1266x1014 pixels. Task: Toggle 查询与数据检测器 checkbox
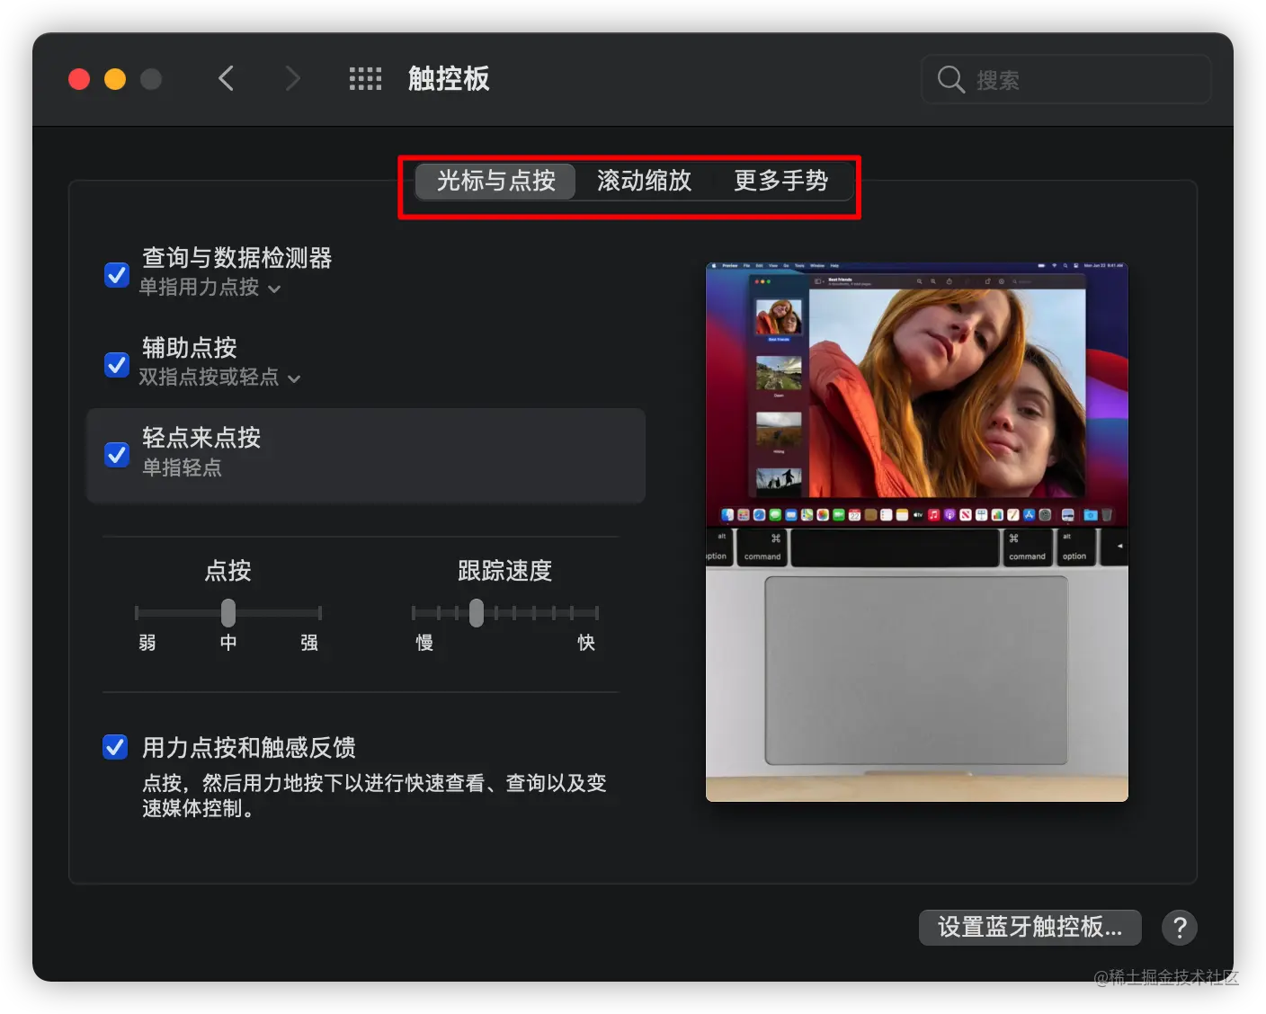(117, 274)
